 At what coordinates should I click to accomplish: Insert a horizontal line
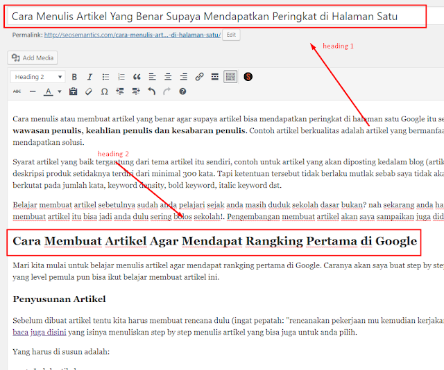[33, 91]
